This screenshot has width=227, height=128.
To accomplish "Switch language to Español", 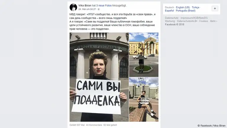I will [x=169, y=11].
